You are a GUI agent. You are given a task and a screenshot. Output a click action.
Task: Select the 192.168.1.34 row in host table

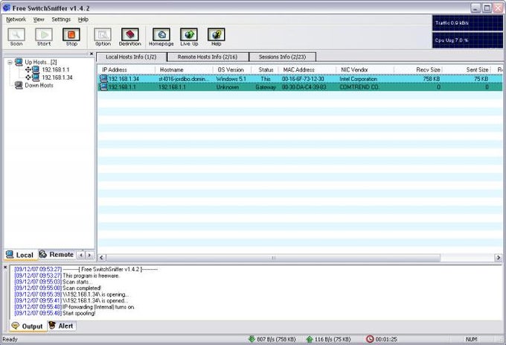tap(300, 79)
